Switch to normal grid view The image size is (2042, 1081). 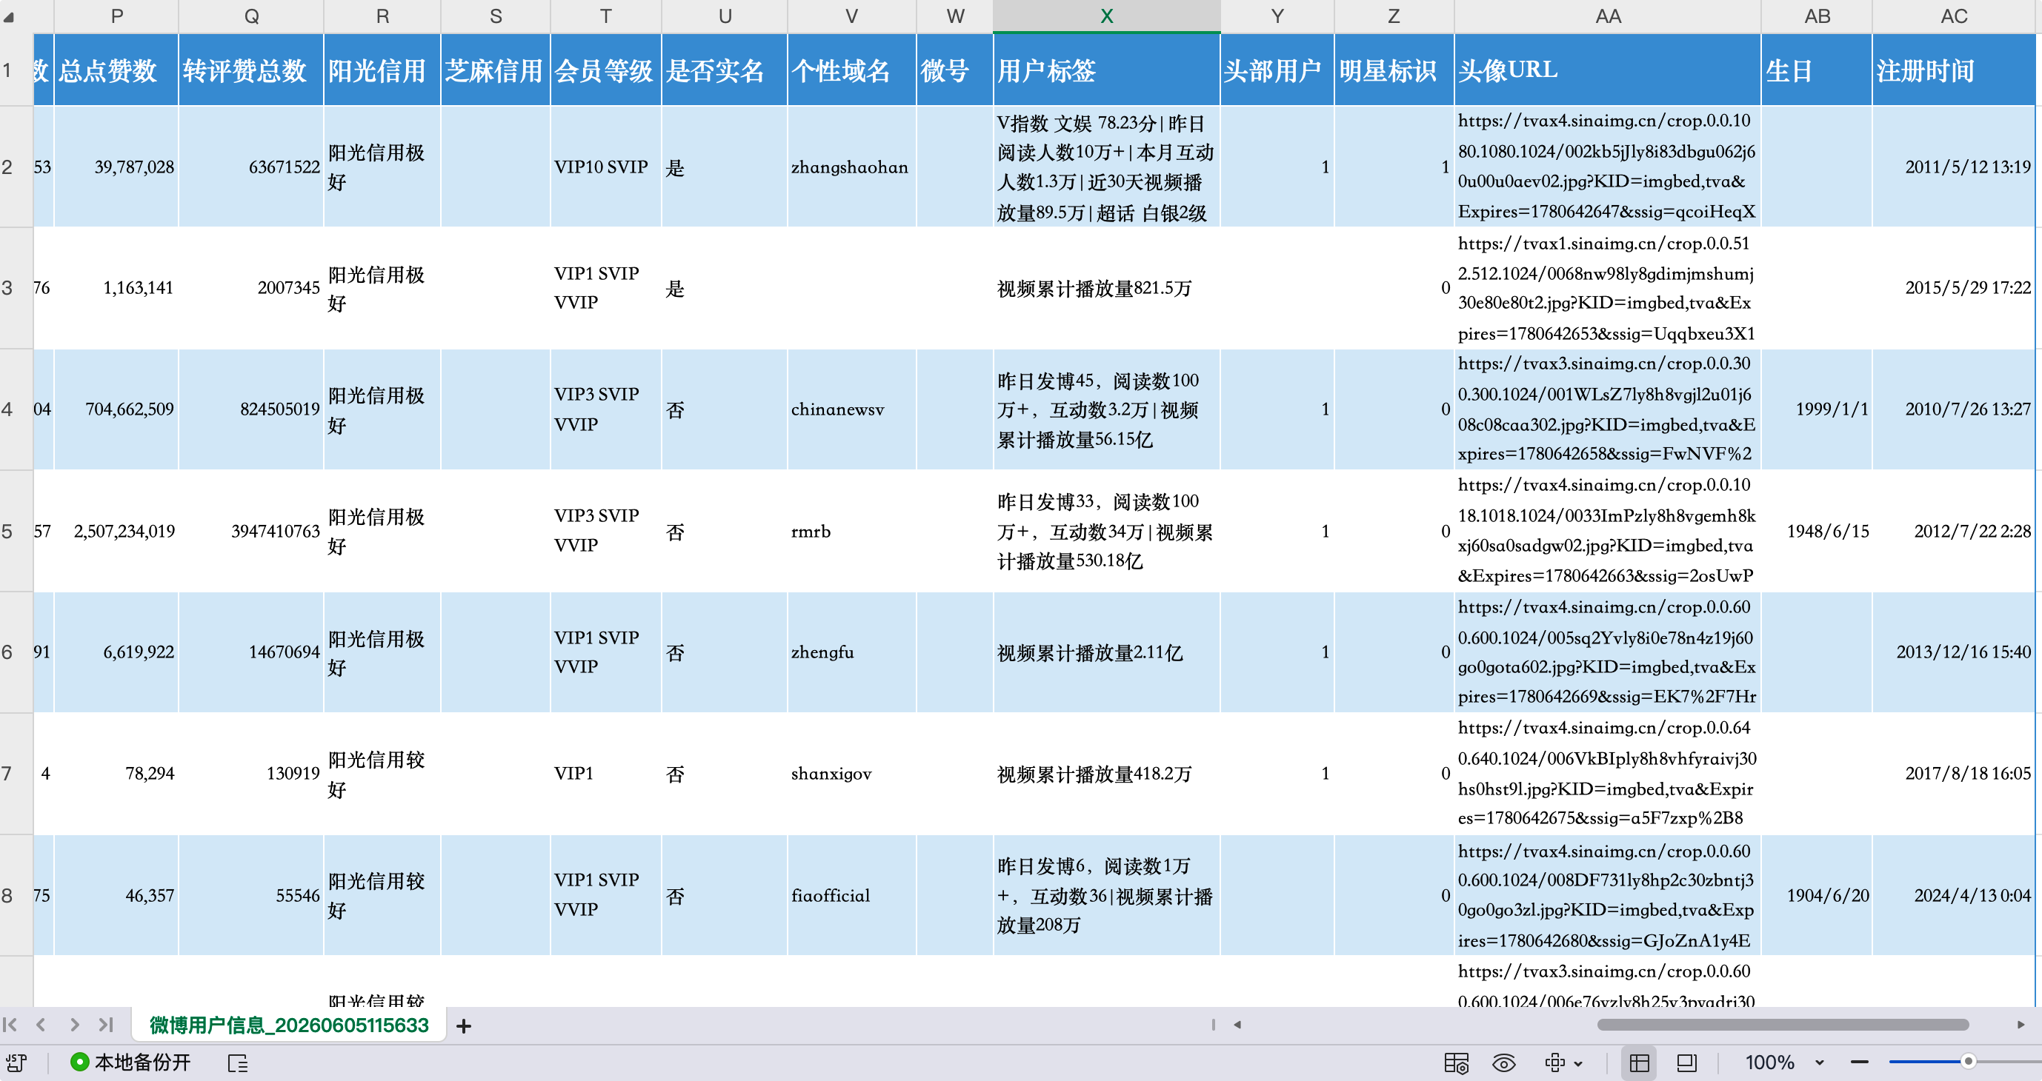1640,1062
